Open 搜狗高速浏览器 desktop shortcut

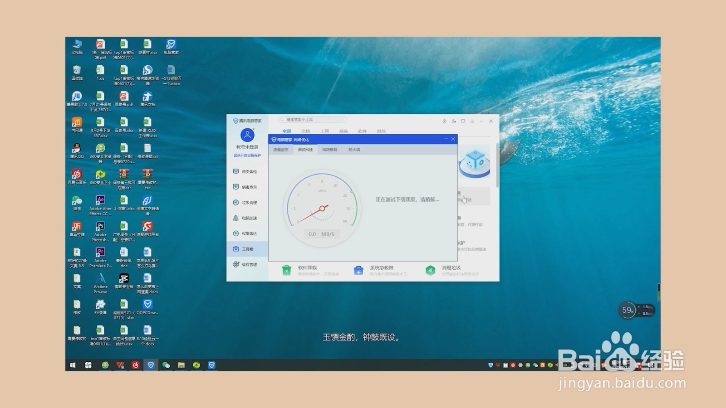click(x=147, y=75)
